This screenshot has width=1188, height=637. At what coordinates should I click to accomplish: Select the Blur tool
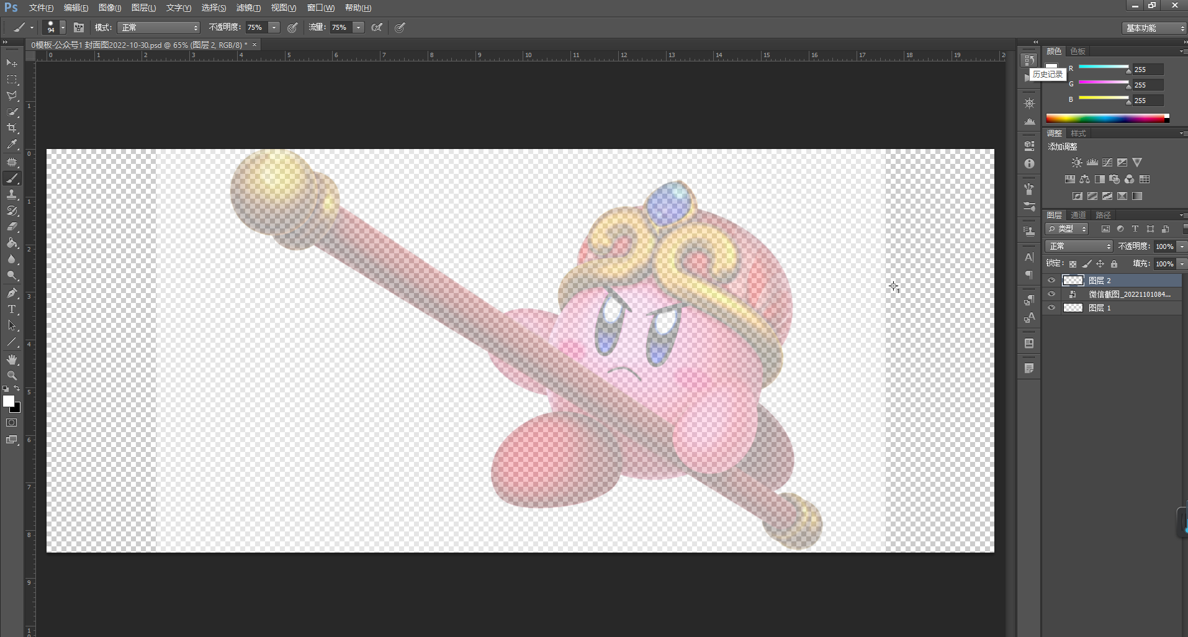(x=12, y=259)
